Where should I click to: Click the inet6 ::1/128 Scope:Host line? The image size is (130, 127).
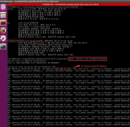point(34,27)
